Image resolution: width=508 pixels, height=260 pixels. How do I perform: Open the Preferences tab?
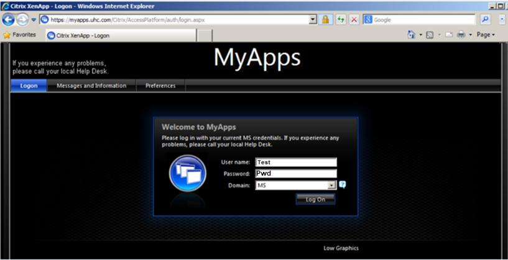tap(160, 86)
